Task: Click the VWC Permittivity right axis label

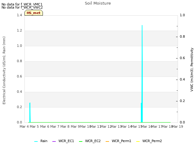Action: pyautogui.click(x=192, y=70)
